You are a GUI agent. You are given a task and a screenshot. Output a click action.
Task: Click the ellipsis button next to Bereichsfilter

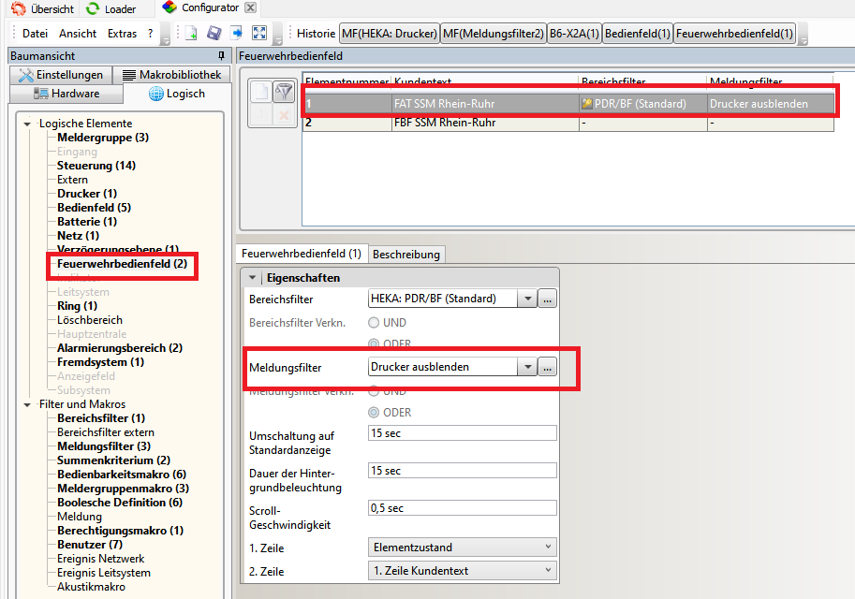click(x=548, y=299)
